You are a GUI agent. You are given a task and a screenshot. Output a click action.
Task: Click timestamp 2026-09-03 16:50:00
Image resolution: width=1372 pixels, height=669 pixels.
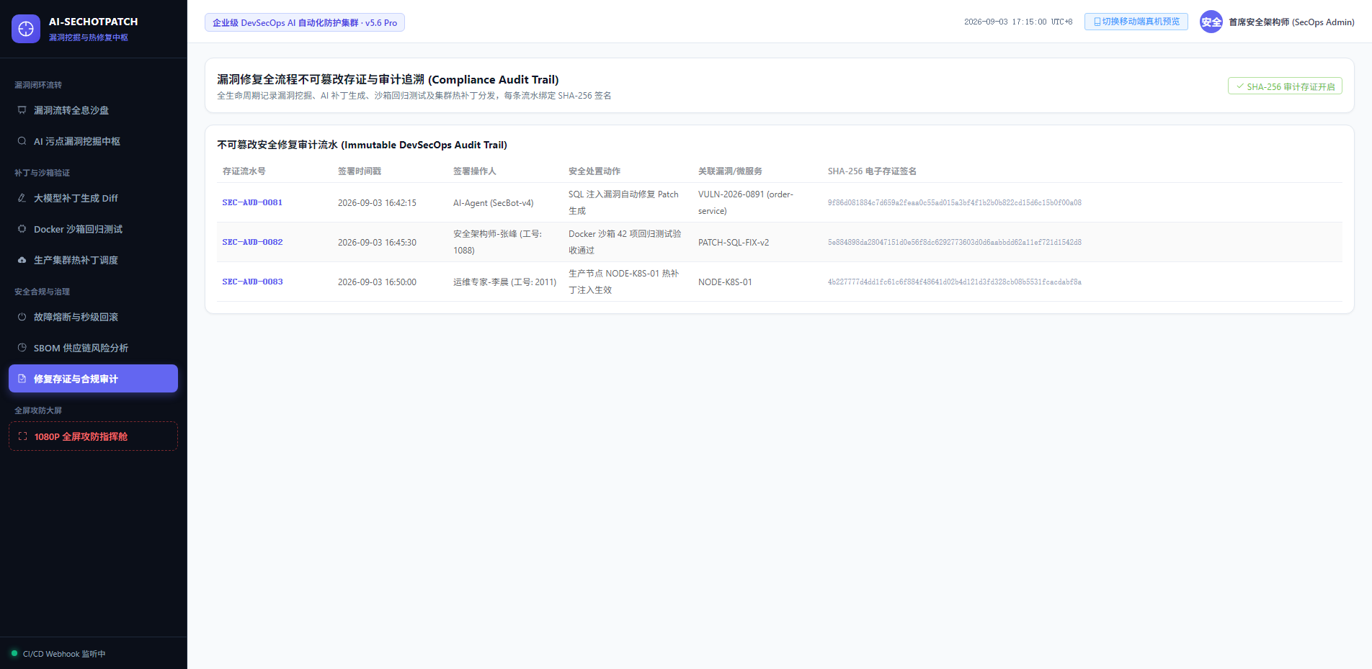pos(377,282)
